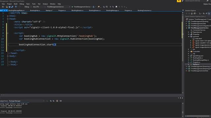The height and width of the screenshot is (118, 211).
Task: Open the Tools menu
Action: 34,4
